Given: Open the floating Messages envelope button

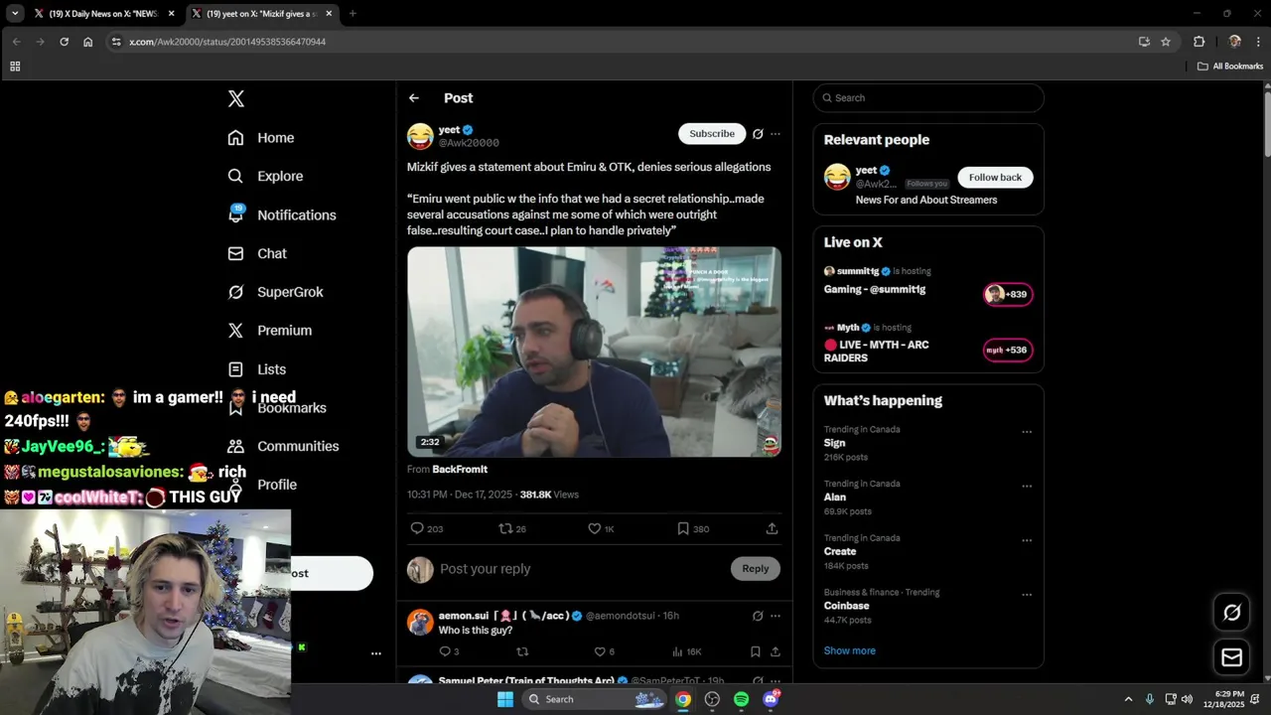Looking at the screenshot, I should (x=1232, y=657).
